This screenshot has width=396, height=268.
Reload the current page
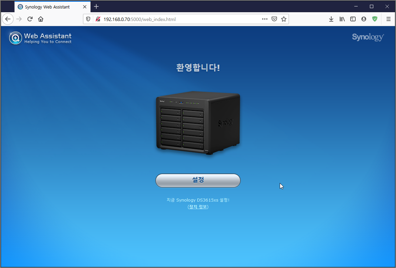pyautogui.click(x=30, y=19)
